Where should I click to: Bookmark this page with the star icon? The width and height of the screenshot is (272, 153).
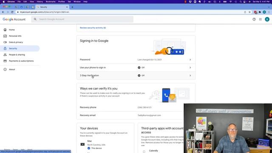tap(249, 12)
